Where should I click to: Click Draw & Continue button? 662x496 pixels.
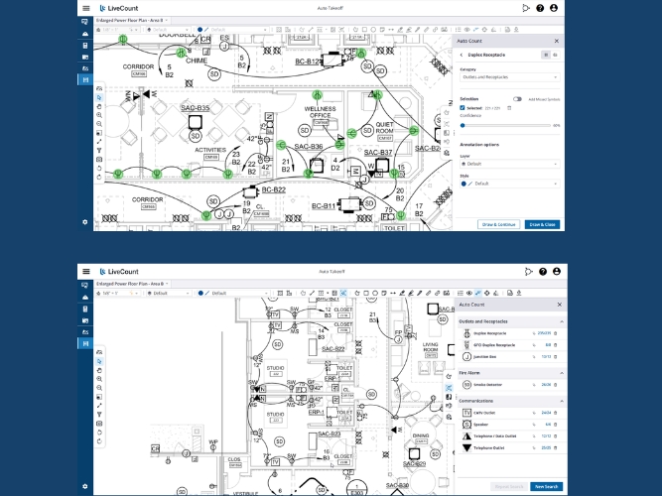coord(498,224)
